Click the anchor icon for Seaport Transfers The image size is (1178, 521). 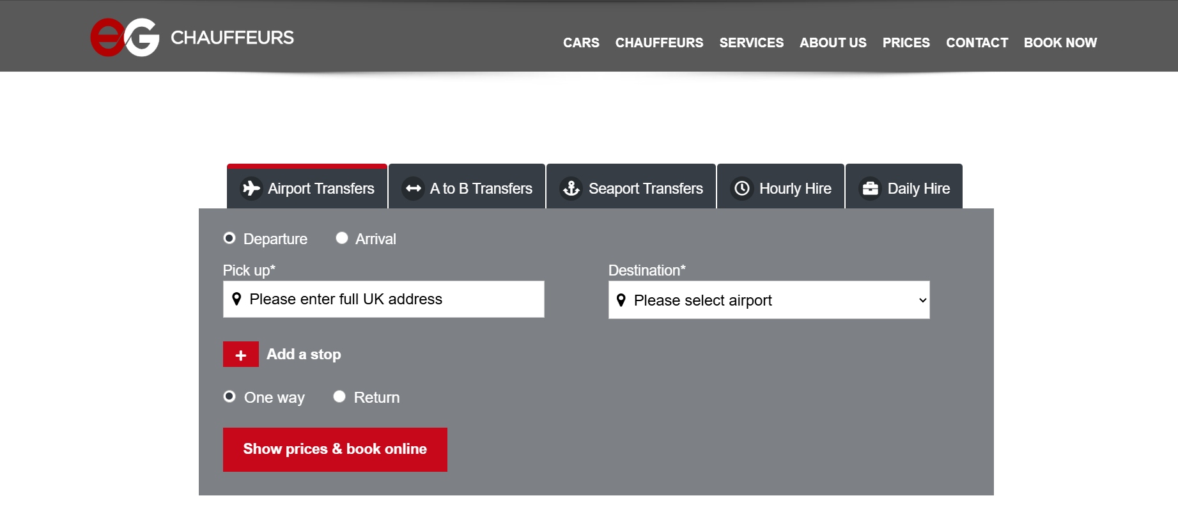(571, 189)
